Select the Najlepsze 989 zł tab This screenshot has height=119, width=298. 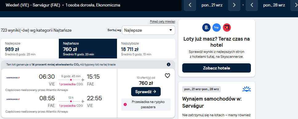(30, 49)
